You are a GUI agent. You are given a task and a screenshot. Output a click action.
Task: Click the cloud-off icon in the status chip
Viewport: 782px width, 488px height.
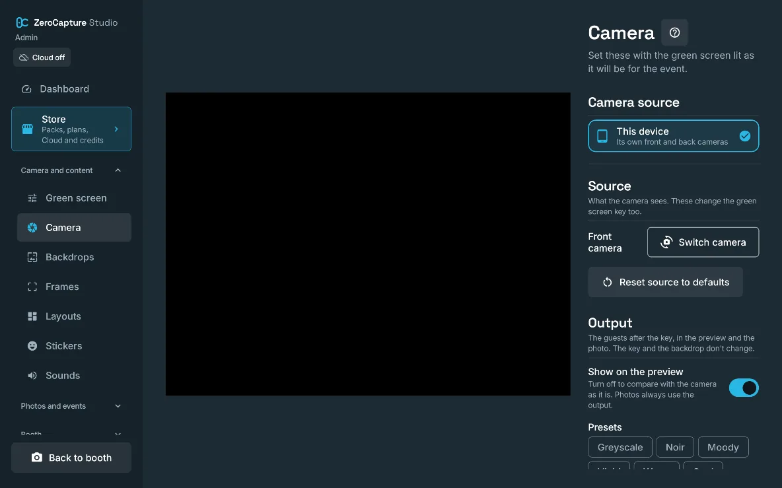pos(23,57)
